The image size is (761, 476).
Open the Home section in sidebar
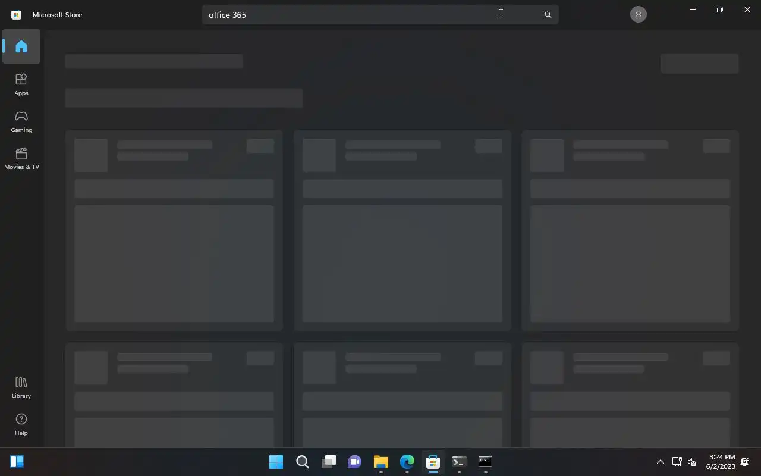click(x=21, y=46)
